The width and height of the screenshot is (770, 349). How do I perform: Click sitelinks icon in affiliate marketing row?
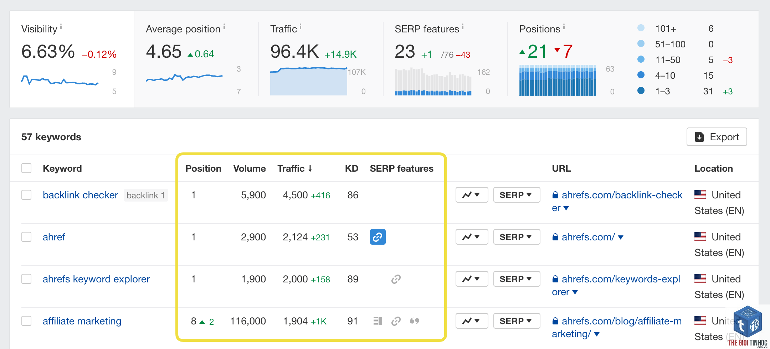pos(396,321)
